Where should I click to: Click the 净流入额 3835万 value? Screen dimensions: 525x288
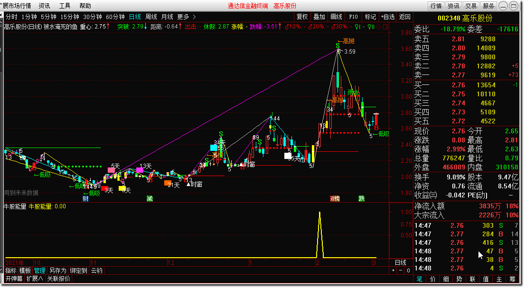[489, 206]
